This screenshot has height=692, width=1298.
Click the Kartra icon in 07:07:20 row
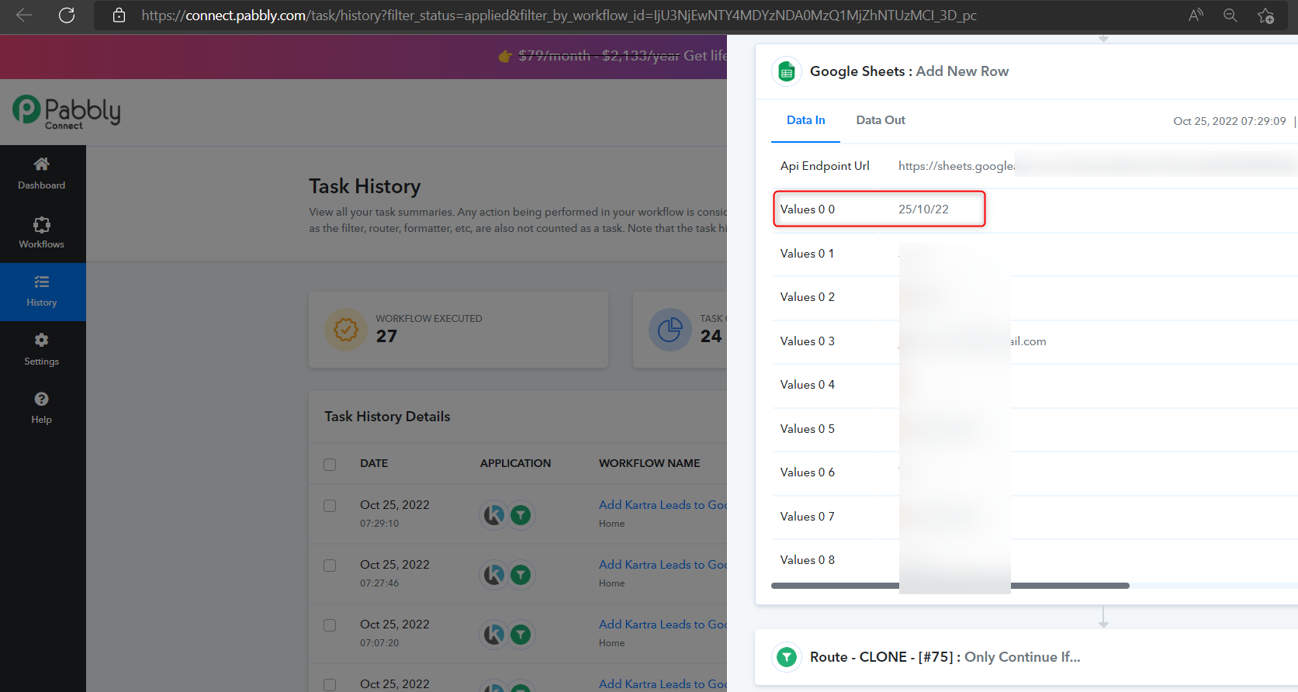[x=494, y=634]
